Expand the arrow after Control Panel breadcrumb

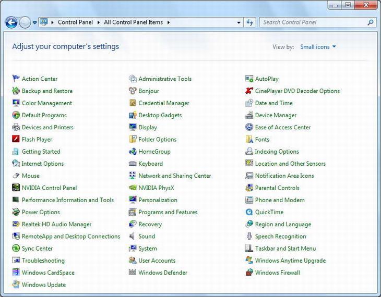point(99,22)
